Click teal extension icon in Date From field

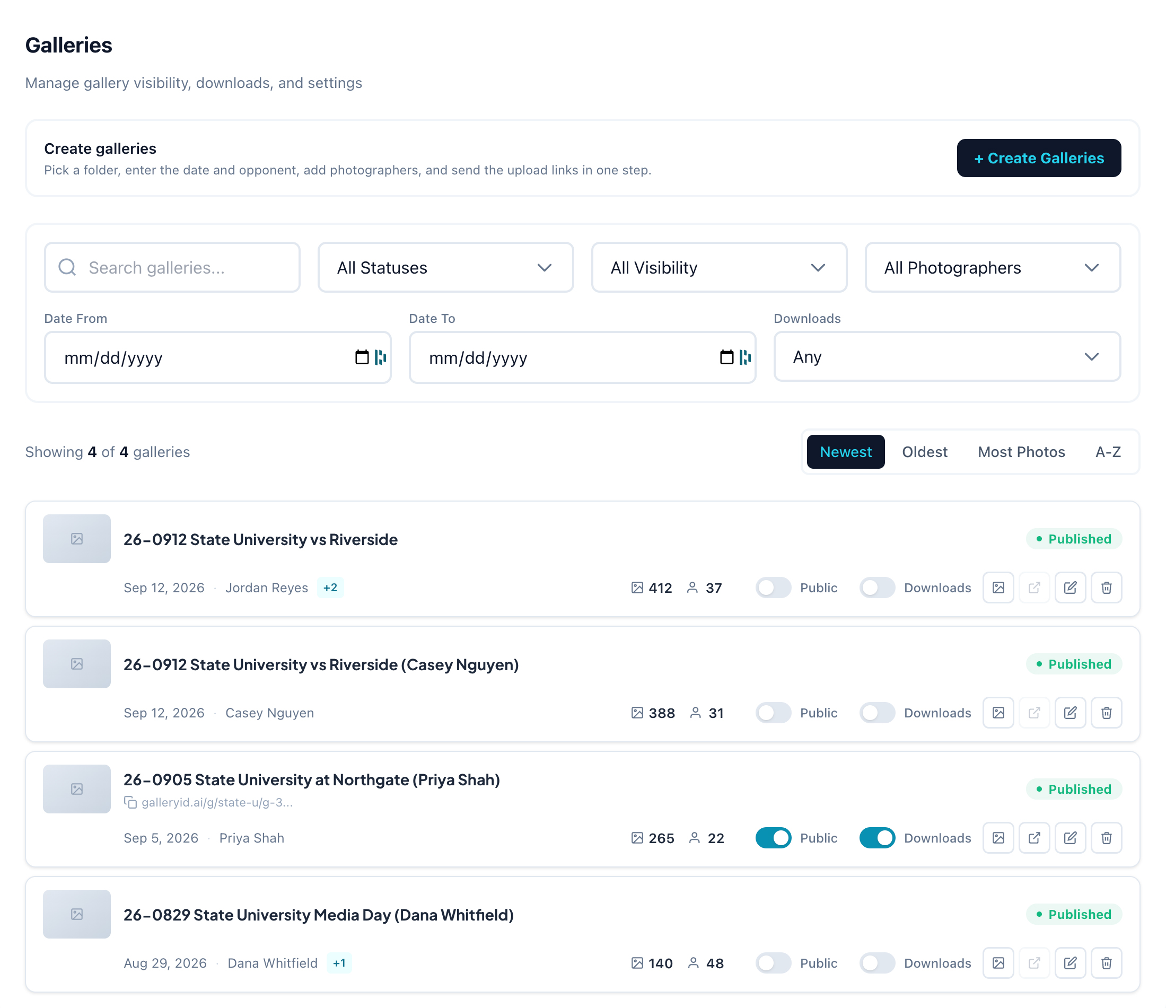pyautogui.click(x=380, y=357)
